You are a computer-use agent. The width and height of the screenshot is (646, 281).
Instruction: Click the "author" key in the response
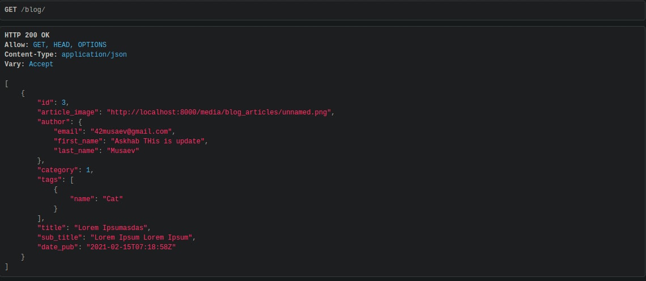click(52, 122)
